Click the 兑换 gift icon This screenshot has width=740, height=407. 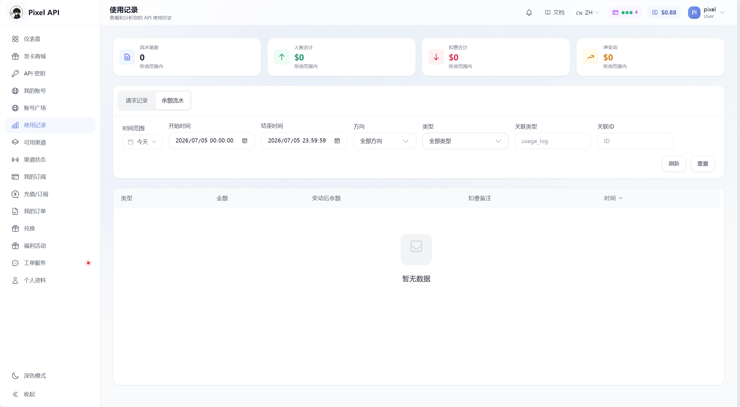pyautogui.click(x=15, y=228)
